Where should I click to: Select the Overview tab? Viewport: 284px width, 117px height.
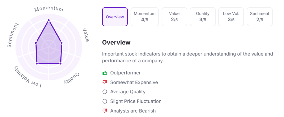115,17
